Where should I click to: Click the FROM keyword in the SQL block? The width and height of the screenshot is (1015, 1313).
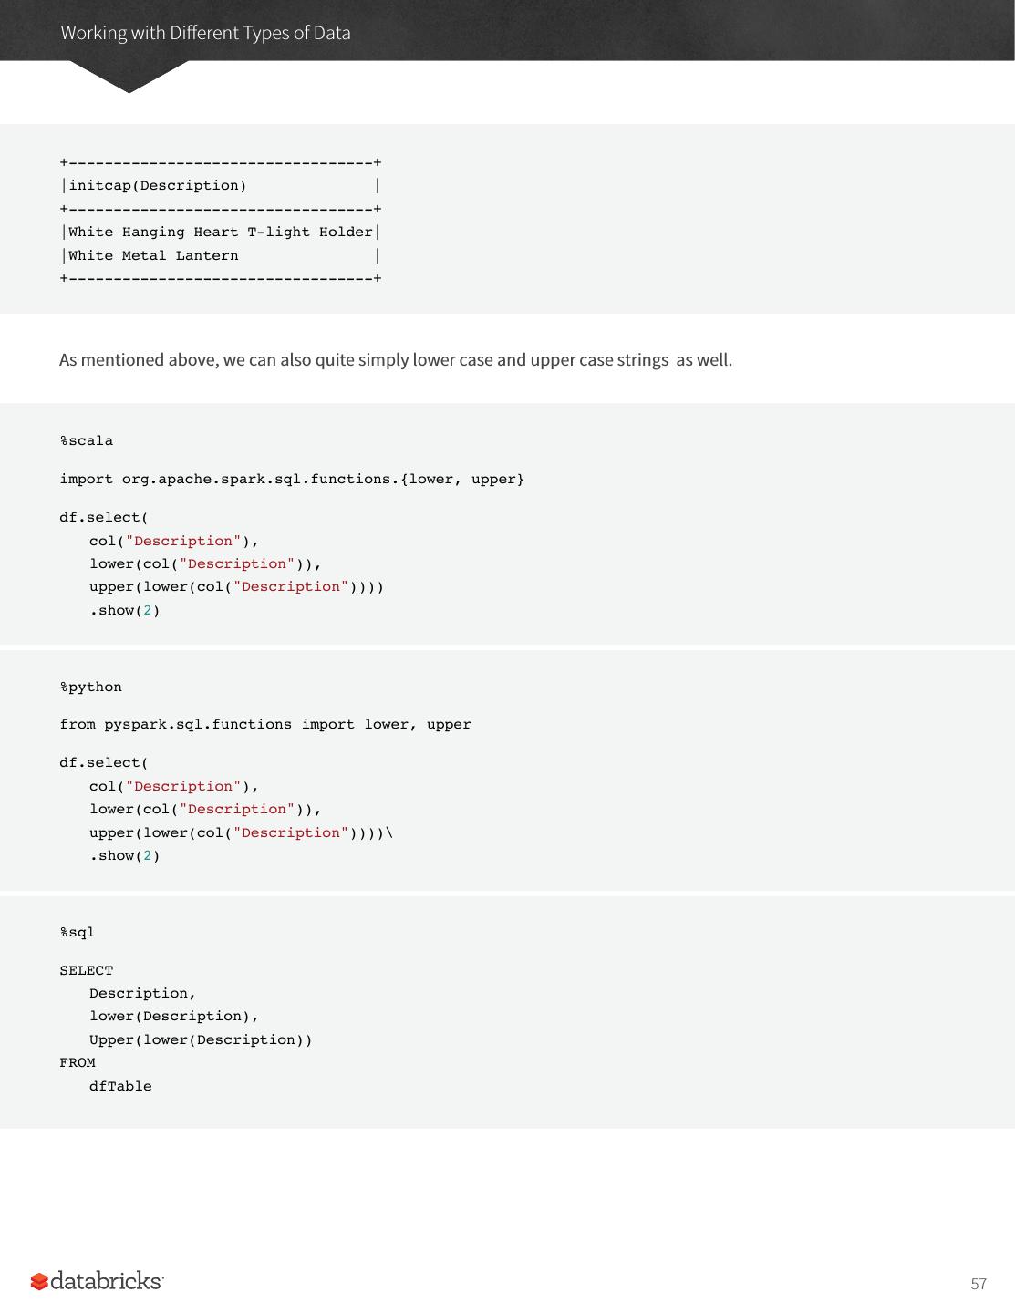(x=78, y=1063)
